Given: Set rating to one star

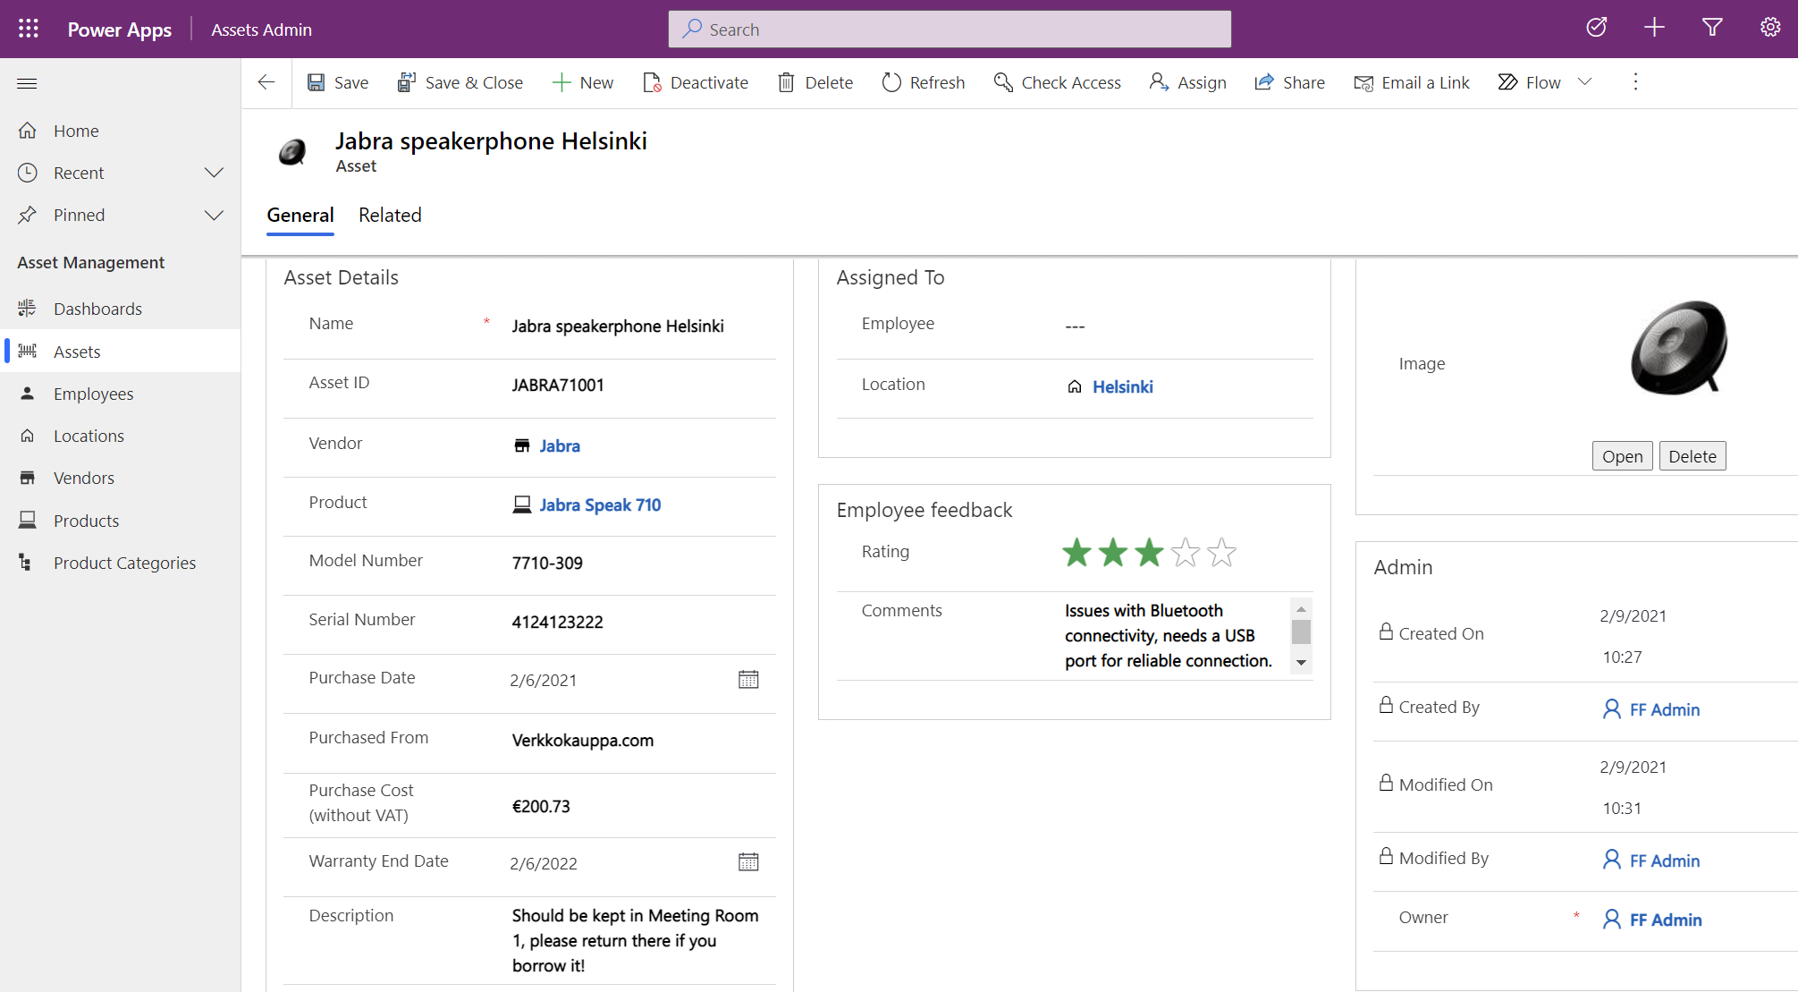Looking at the screenshot, I should click(x=1076, y=553).
